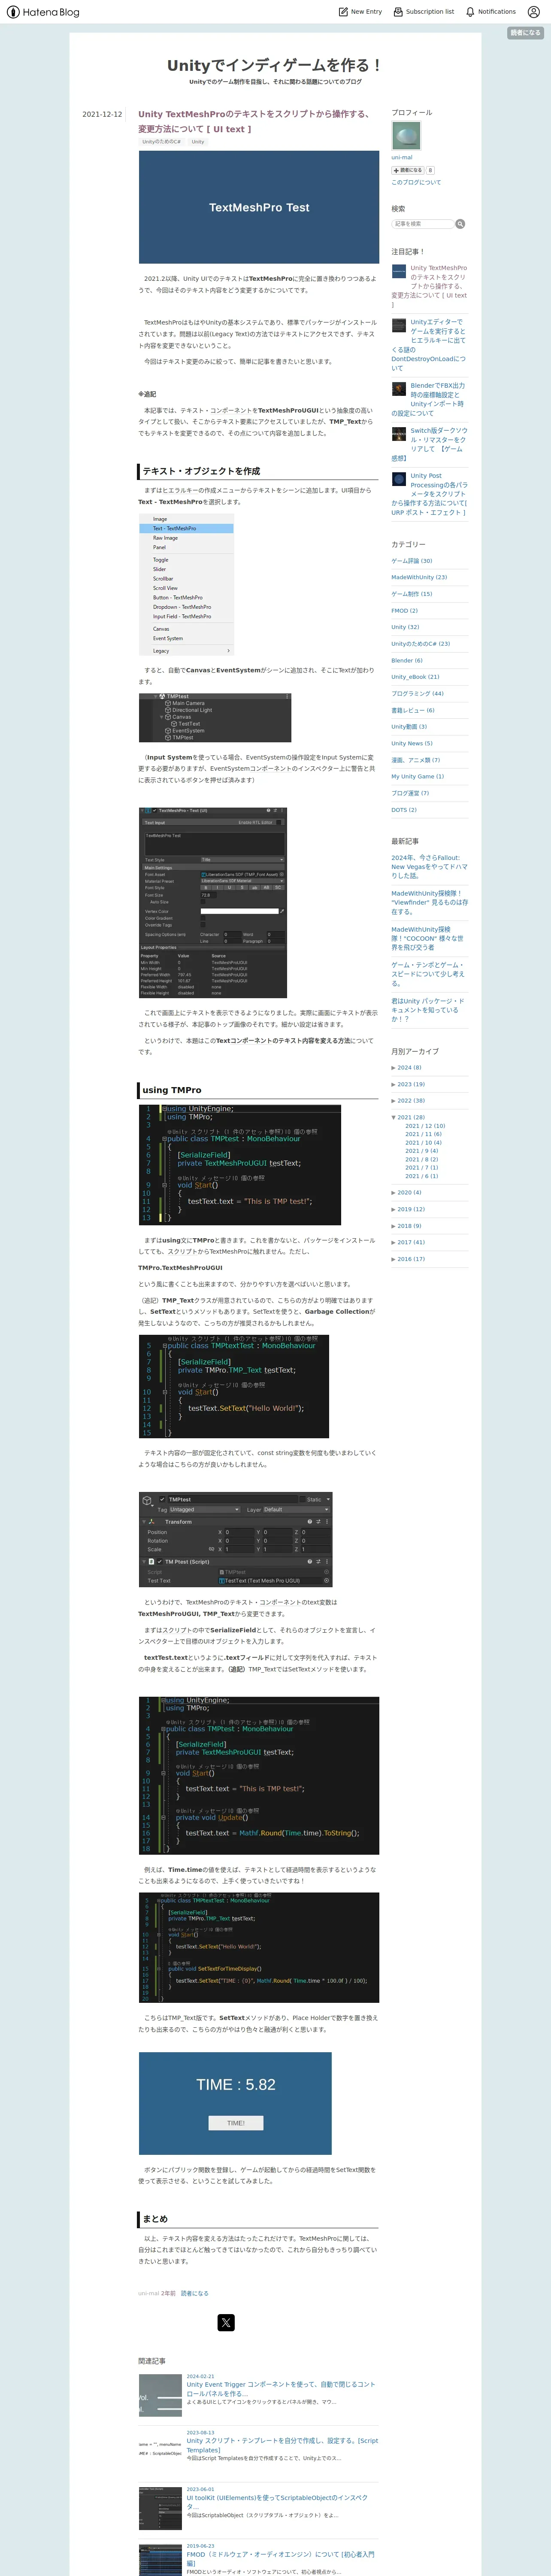Click the top-right 読者になる button

click(x=525, y=33)
